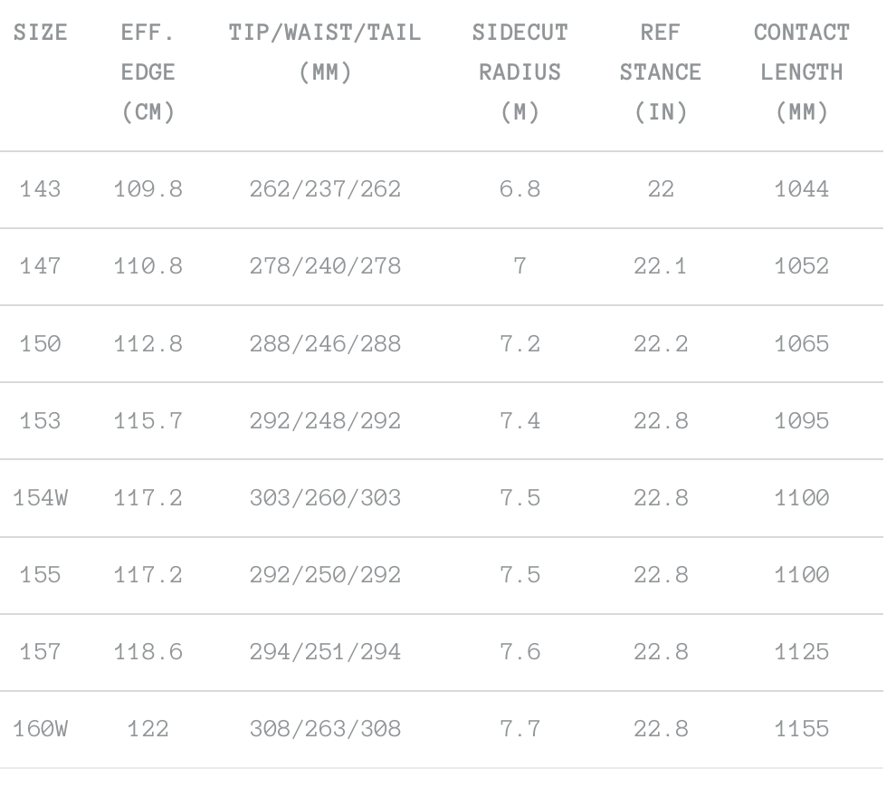
Task: Click the 1095 contact length cell
Action: coord(801,421)
